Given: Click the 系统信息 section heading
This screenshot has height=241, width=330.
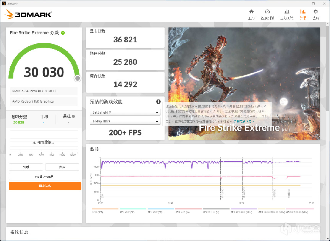Looking at the screenshot, I should (19, 232).
